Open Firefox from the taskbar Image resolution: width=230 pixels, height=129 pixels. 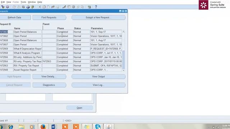[x=43, y=126]
